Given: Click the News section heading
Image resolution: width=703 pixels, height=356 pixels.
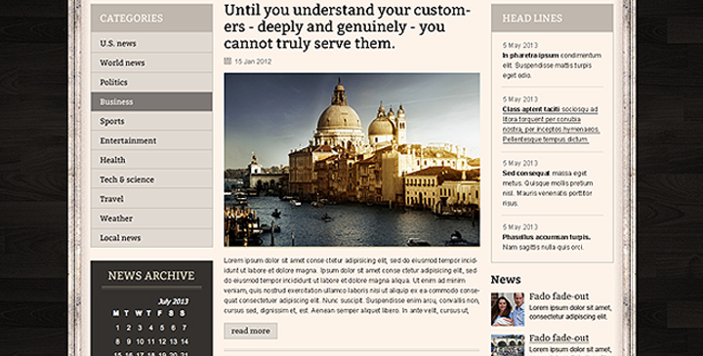Looking at the screenshot, I should click(x=506, y=280).
